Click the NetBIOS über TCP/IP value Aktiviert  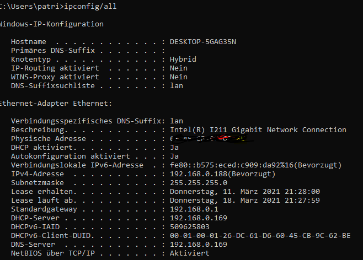click(x=190, y=253)
